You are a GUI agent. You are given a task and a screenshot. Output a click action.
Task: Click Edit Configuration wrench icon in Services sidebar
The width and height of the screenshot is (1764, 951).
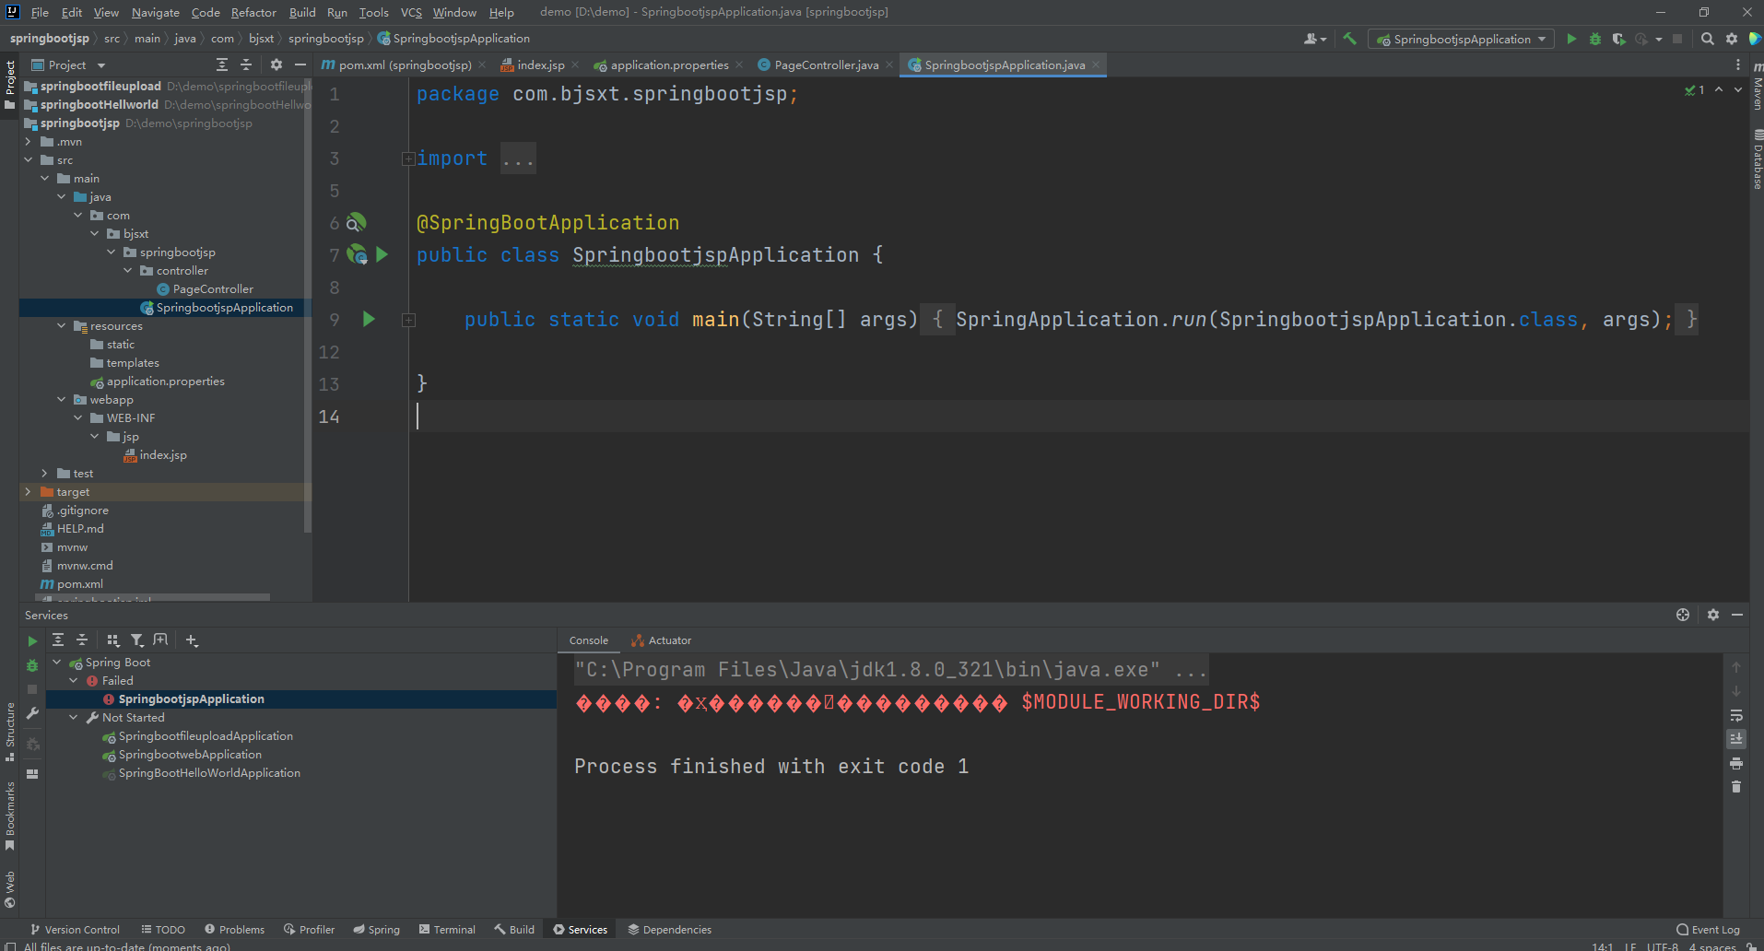pyautogui.click(x=32, y=713)
